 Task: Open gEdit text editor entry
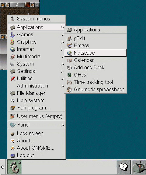[x=96, y=38]
